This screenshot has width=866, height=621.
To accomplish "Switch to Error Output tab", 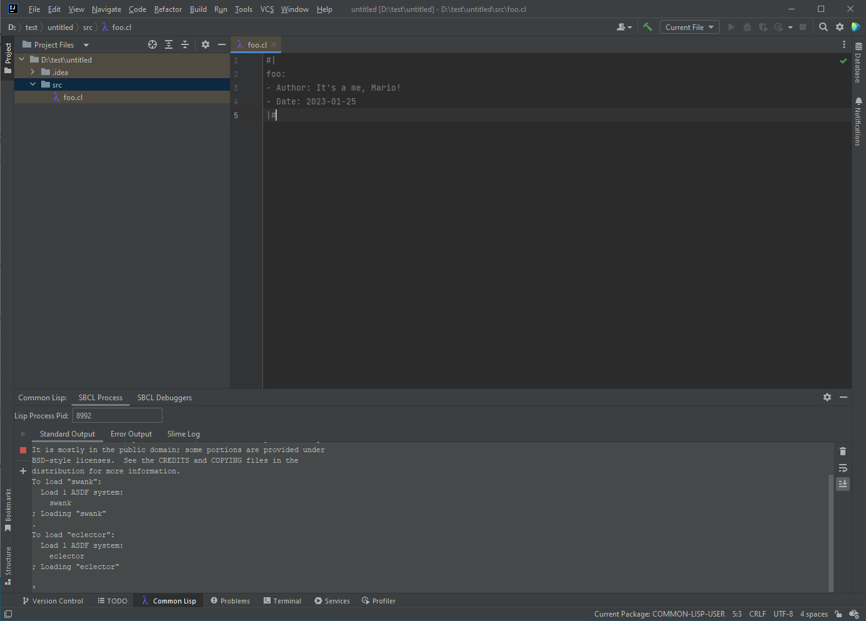I will [x=131, y=434].
